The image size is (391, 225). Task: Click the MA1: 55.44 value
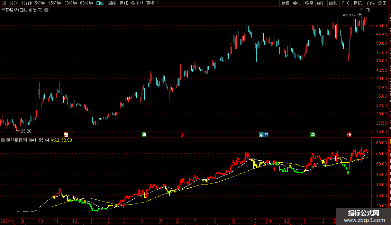[39, 140]
